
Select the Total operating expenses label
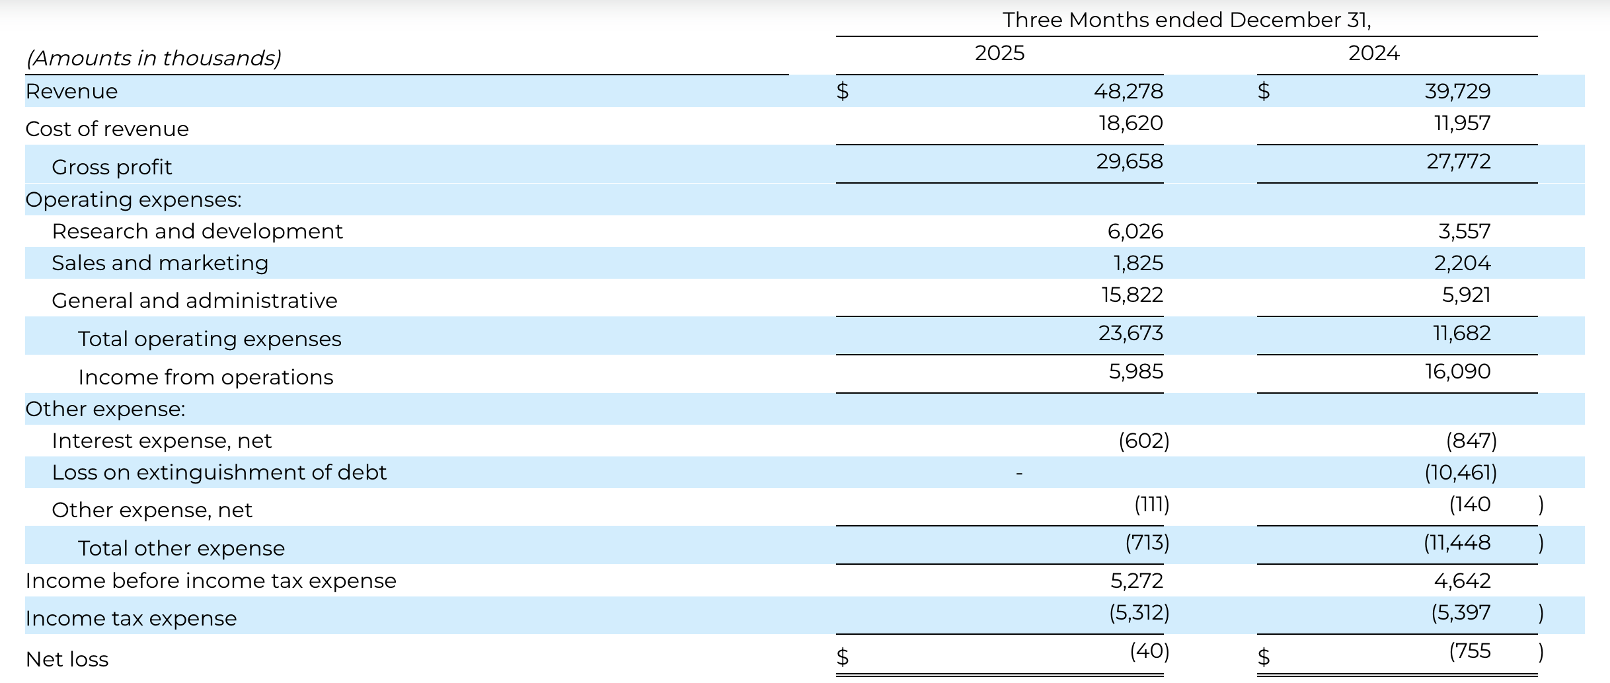210,339
